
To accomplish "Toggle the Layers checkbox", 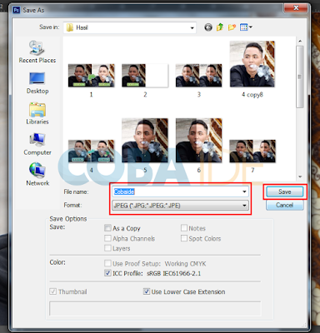I will [107, 248].
